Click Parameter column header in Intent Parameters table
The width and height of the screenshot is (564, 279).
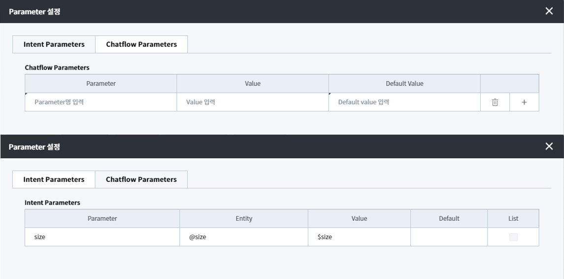(102, 218)
